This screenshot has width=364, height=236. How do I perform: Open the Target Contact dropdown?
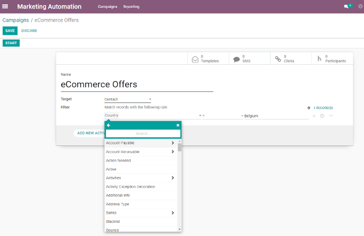pyautogui.click(x=128, y=99)
